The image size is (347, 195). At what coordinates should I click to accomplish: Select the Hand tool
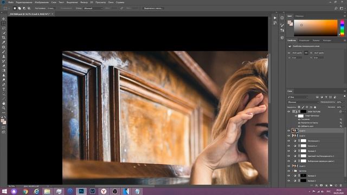(x=4, y=103)
